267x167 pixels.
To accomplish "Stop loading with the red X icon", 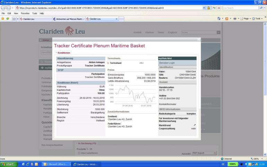I will click(219, 8).
